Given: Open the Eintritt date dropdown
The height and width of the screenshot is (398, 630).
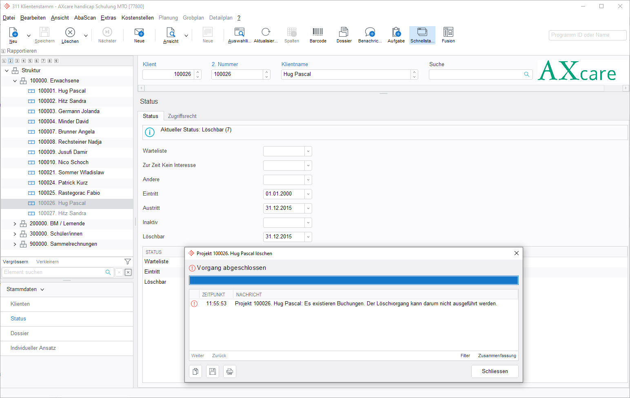Looking at the screenshot, I should click(308, 194).
